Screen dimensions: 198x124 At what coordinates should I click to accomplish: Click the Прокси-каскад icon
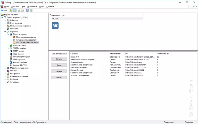11,45
